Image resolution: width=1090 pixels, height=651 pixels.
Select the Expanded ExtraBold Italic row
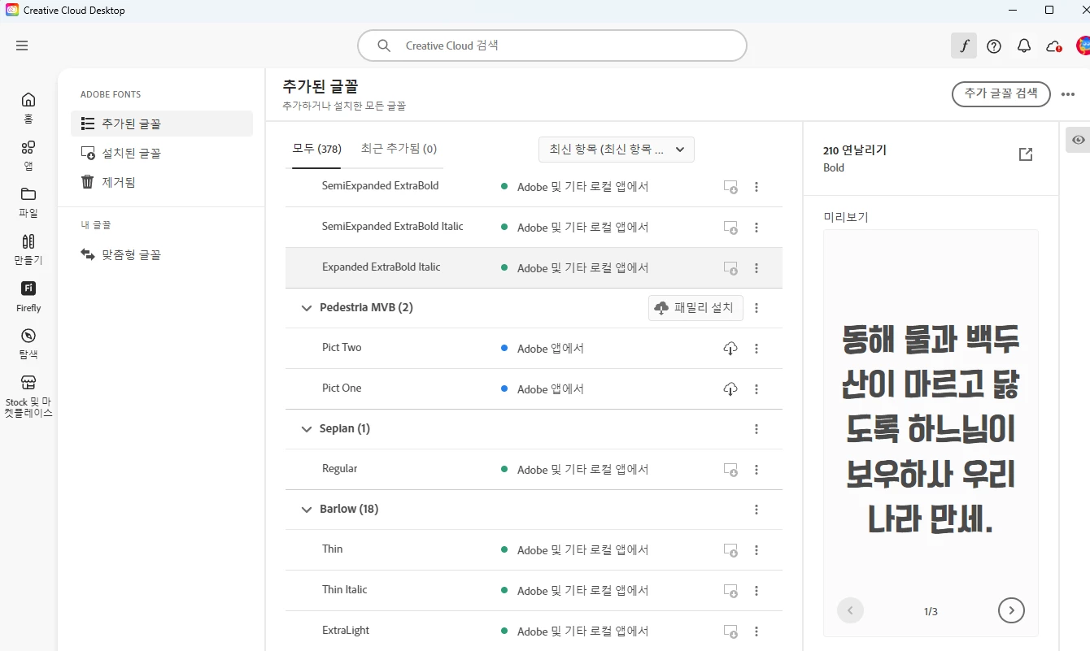click(534, 267)
